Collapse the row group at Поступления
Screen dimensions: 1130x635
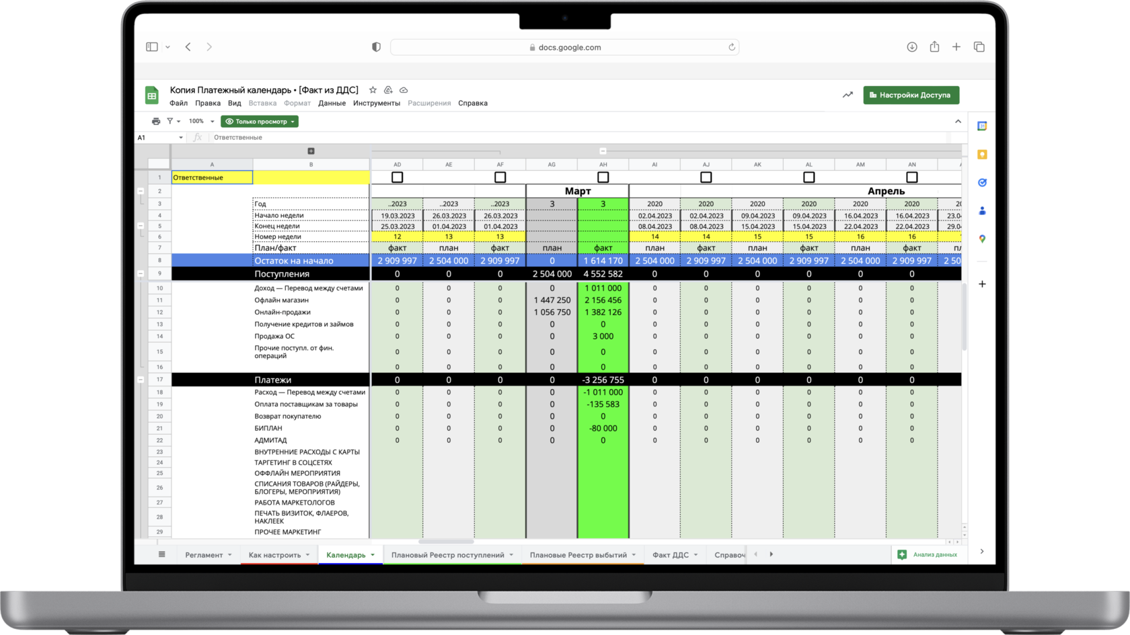[141, 274]
